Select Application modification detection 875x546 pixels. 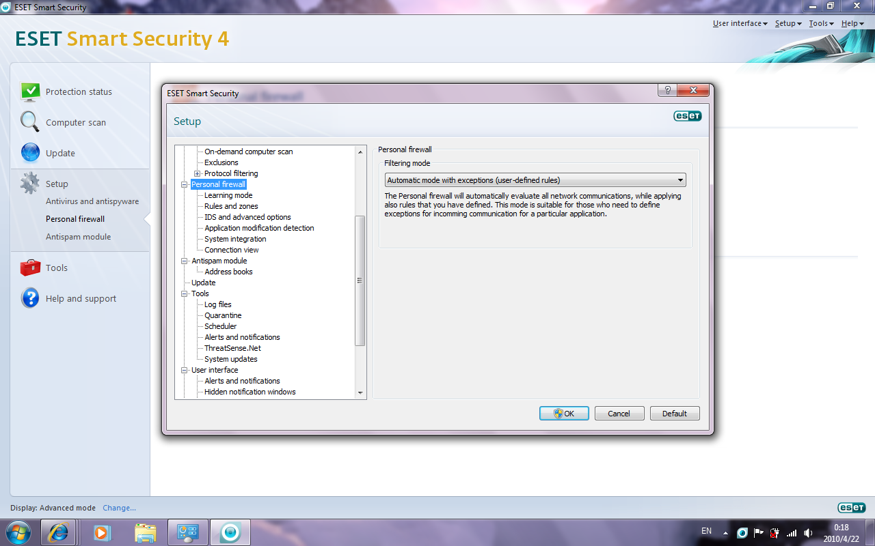[259, 228]
